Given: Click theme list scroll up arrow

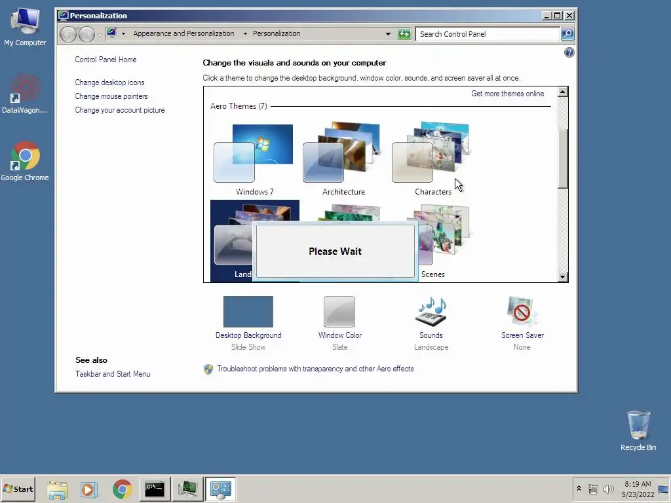Looking at the screenshot, I should pos(563,92).
